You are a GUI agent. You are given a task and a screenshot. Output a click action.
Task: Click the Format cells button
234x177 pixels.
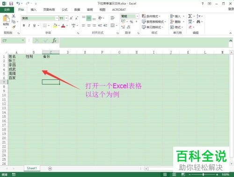pyautogui.click(x=176, y=27)
